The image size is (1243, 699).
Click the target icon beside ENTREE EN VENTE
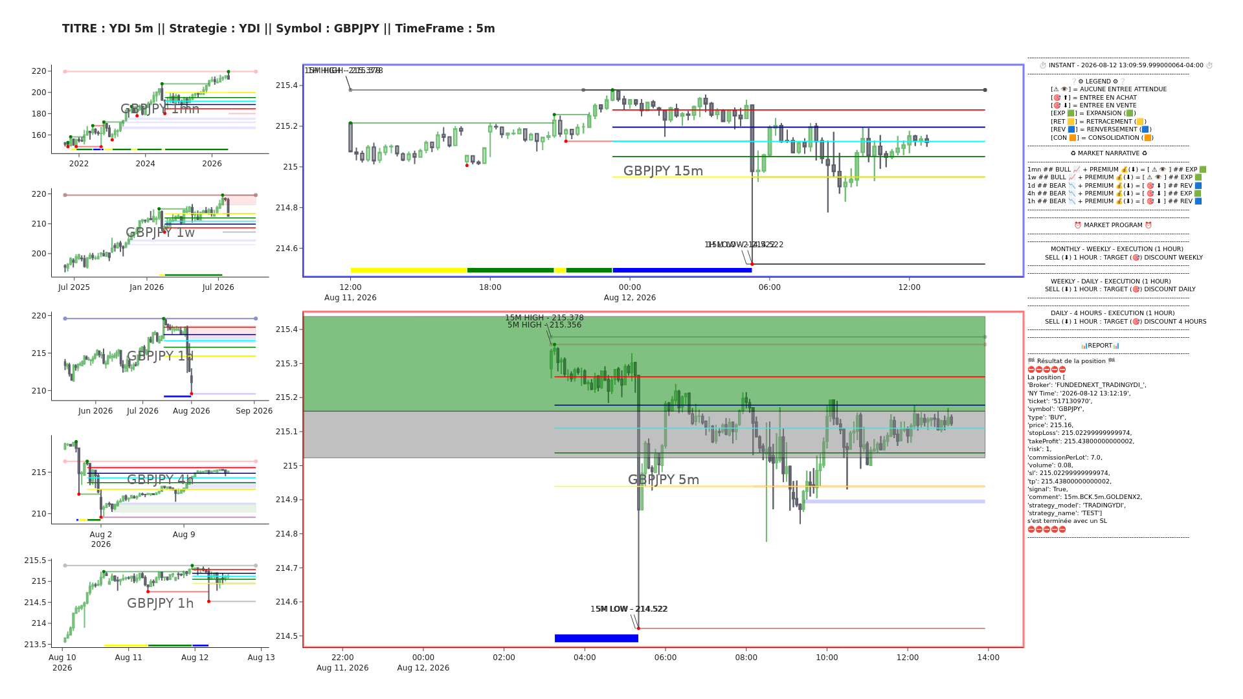tap(1057, 105)
